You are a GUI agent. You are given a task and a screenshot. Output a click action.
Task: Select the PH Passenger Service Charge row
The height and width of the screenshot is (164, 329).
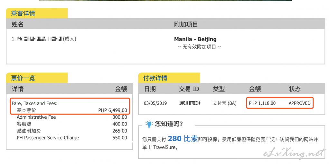70,138
